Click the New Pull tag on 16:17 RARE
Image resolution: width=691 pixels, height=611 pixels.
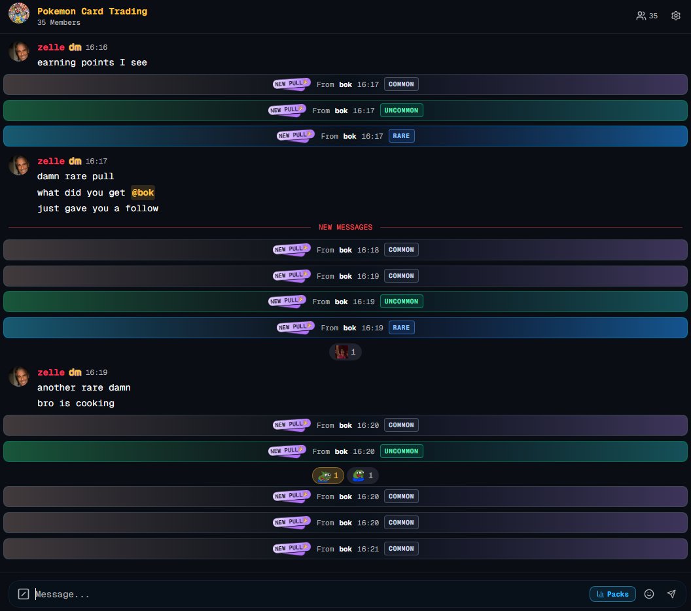coord(295,135)
